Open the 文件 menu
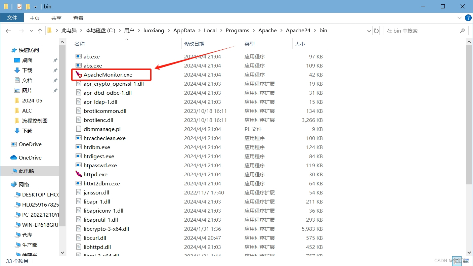The width and height of the screenshot is (473, 266). pyautogui.click(x=12, y=18)
